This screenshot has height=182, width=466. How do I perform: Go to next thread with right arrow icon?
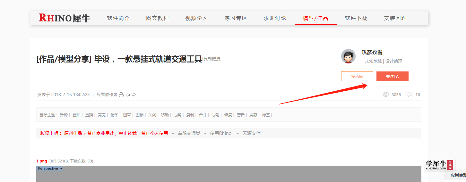[134, 95]
